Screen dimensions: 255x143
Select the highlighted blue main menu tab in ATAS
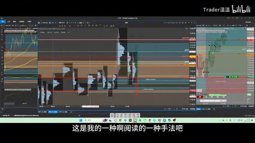pyautogui.click(x=3, y=21)
